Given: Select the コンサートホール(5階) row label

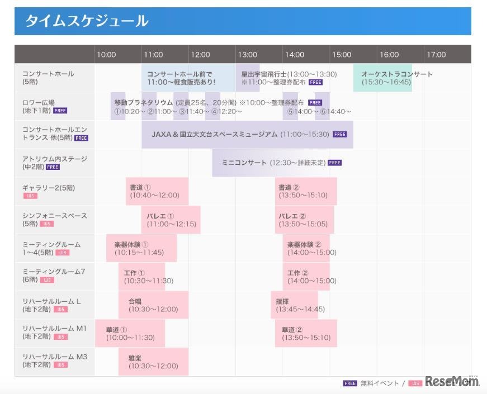Looking at the screenshot, I should (53, 77).
